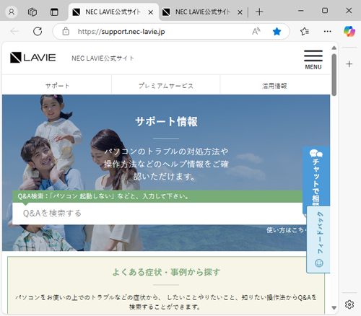This screenshot has height=316, width=361.
Task: Open the Favorites list icon
Action: click(305, 31)
